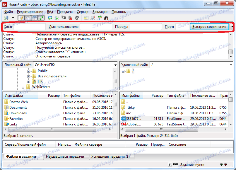Open the Site Manager icon

pyautogui.click(x=6, y=18)
